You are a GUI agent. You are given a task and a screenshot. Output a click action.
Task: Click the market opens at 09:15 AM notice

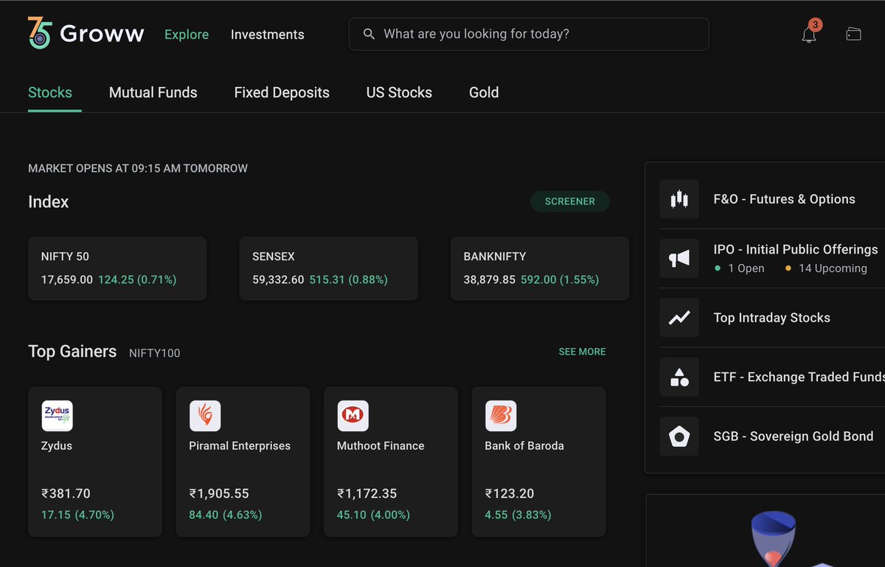click(x=138, y=168)
